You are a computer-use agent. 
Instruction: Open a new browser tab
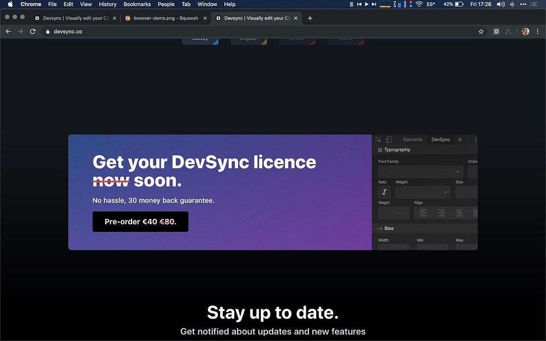click(x=310, y=18)
